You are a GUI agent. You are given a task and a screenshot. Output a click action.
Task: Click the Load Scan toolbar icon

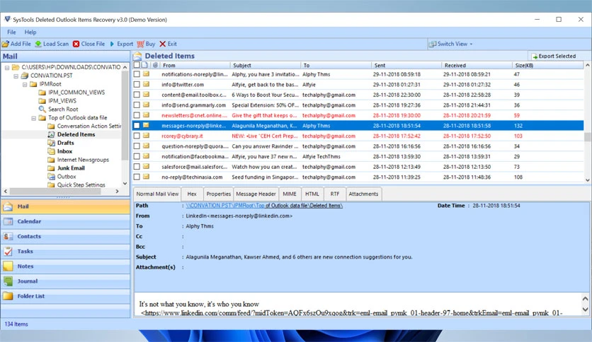click(38, 44)
